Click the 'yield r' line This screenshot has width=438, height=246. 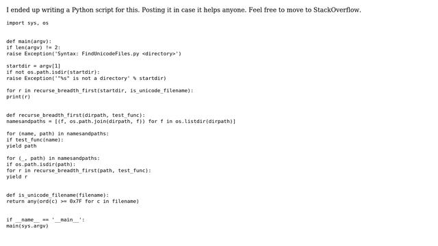16,176
